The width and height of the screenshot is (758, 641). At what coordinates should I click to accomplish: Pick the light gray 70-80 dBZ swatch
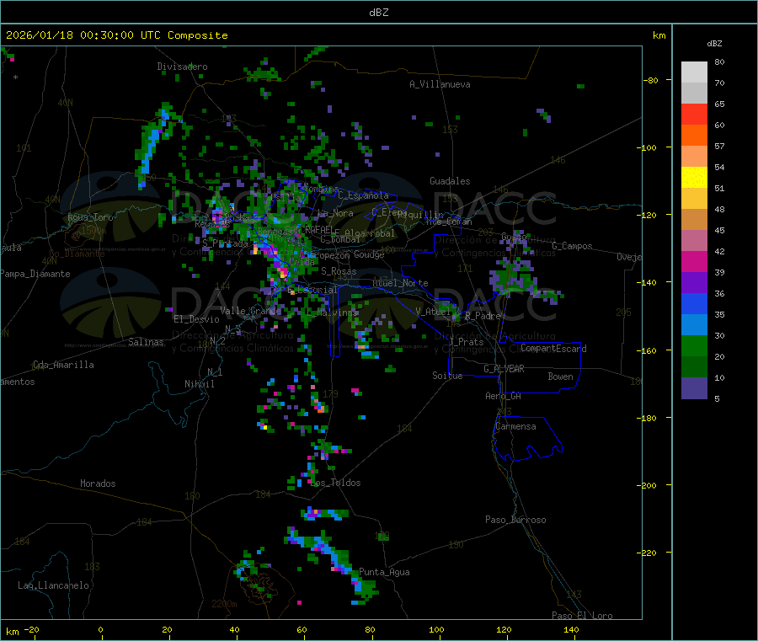[694, 72]
